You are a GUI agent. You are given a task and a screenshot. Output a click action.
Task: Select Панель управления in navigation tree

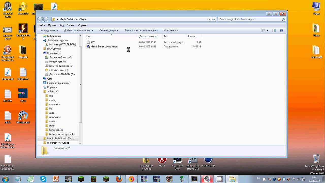pyautogui.click(x=58, y=83)
